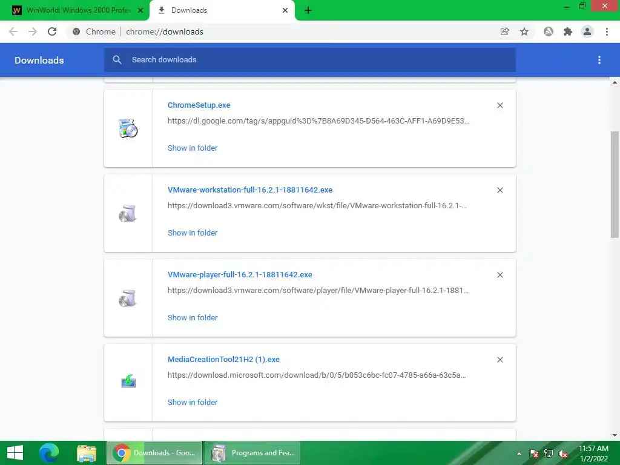Switch to Programs and Features window
The width and height of the screenshot is (620, 465).
point(252,453)
